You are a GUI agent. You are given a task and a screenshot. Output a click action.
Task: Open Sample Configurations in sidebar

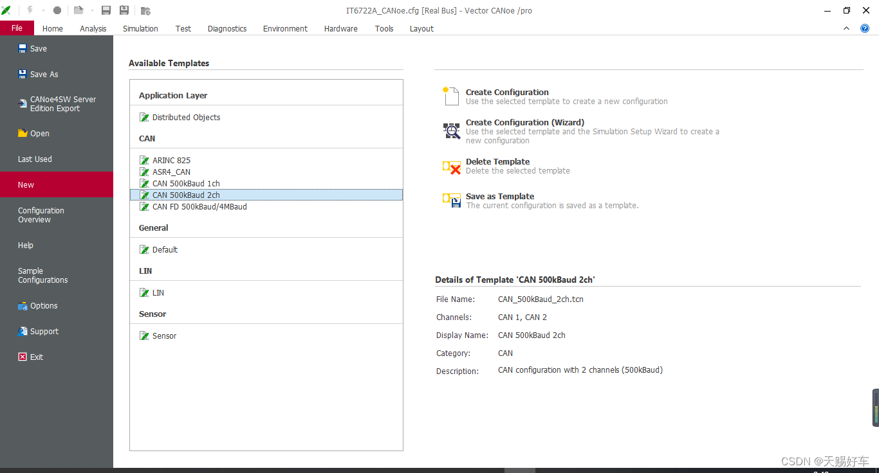[x=57, y=275]
